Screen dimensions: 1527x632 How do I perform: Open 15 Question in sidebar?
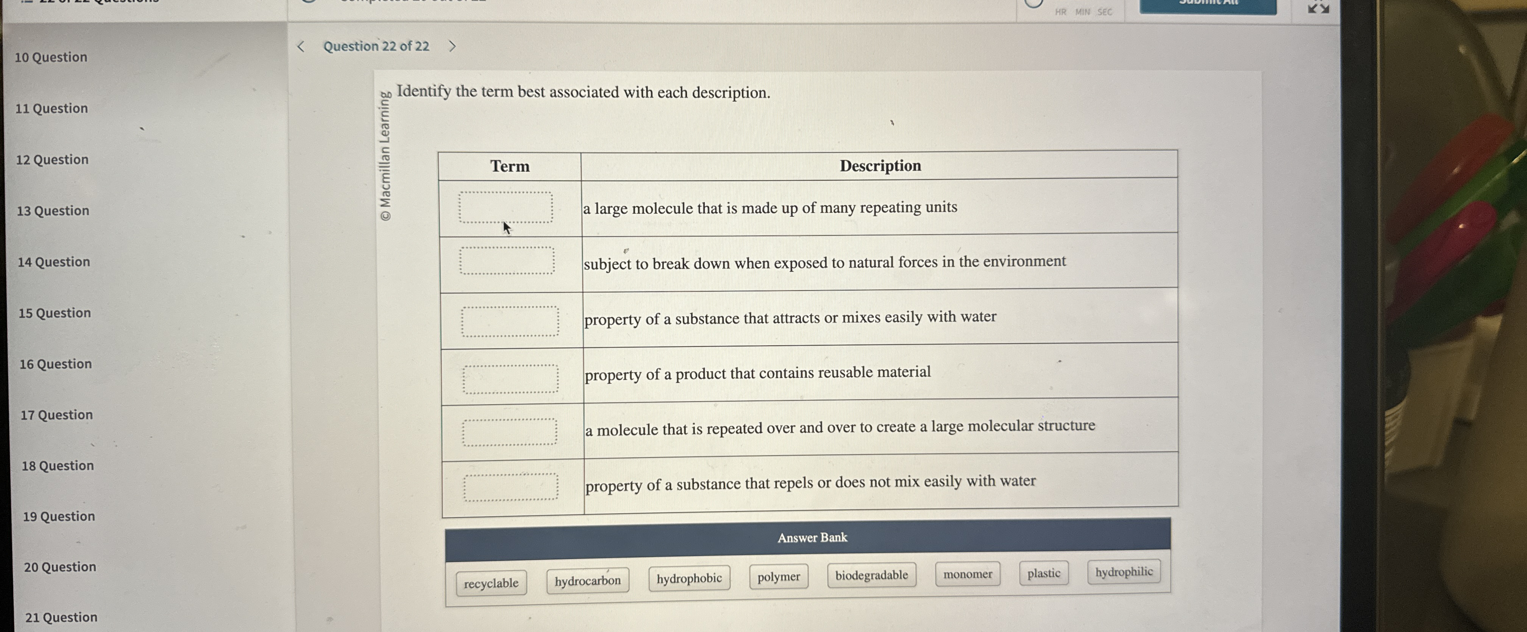55,313
